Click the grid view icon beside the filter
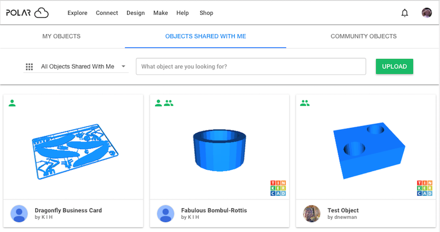Image resolution: width=440 pixels, height=232 pixels. [x=29, y=67]
